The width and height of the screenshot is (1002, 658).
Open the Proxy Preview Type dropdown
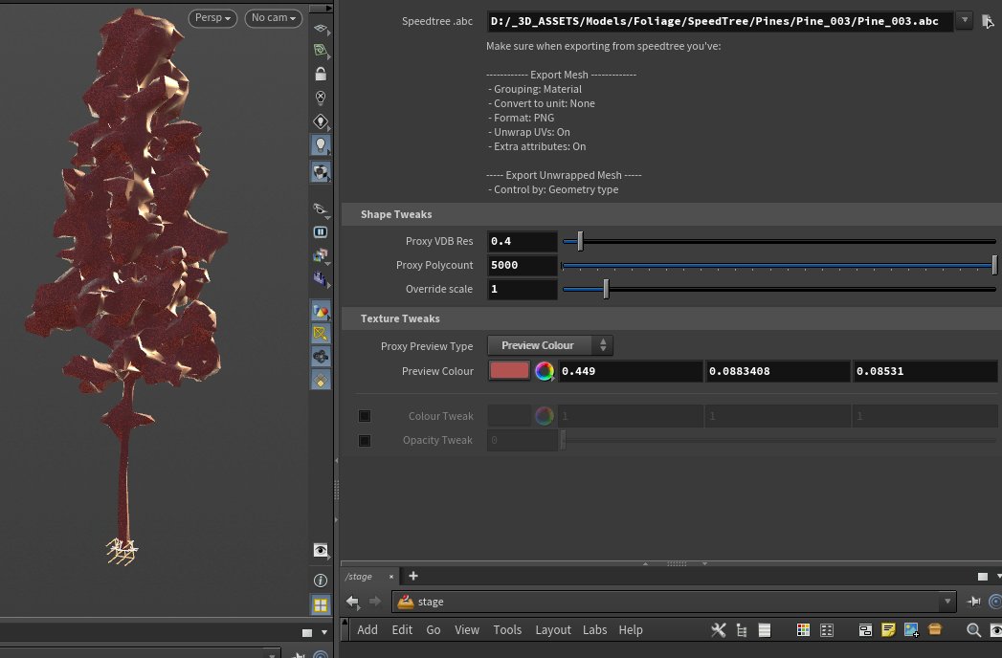[549, 345]
